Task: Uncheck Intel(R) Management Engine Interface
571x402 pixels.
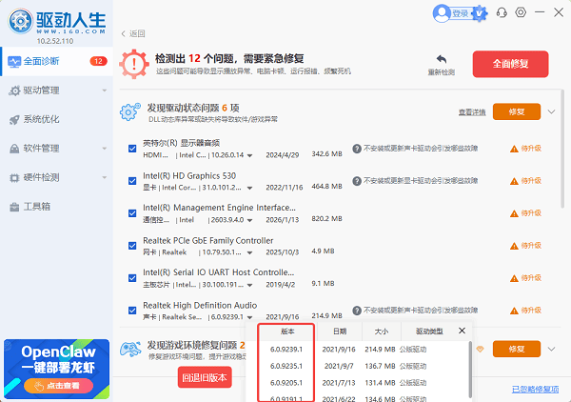Action: pos(132,213)
